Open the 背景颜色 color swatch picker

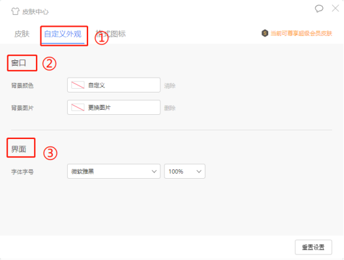[x=78, y=85]
